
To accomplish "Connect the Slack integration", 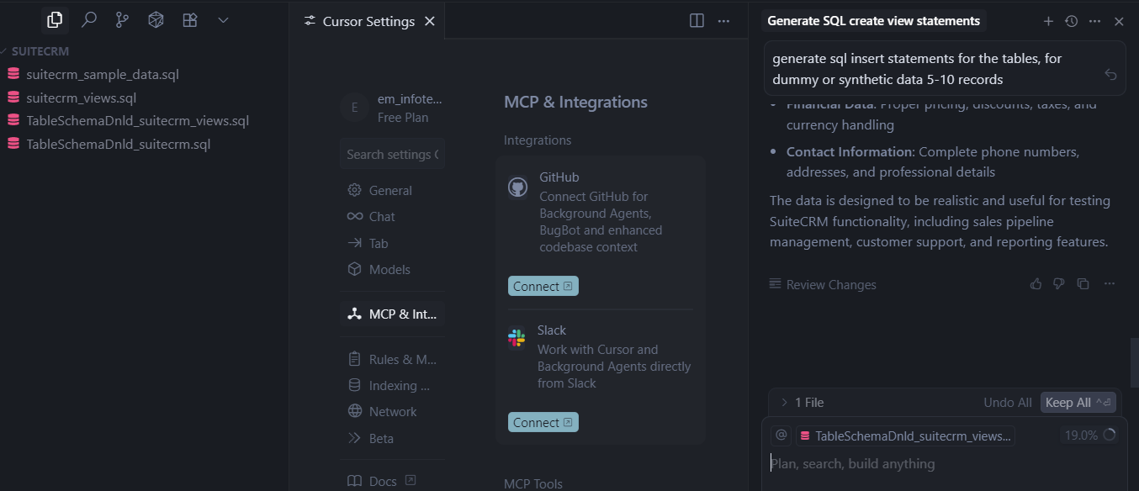I will 543,422.
